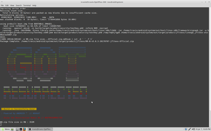Open the Edit menu
This screenshot has width=211, height=131.
click(7, 6)
